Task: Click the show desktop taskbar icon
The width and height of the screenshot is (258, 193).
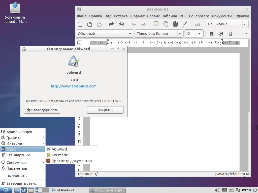Action: [x=31, y=190]
